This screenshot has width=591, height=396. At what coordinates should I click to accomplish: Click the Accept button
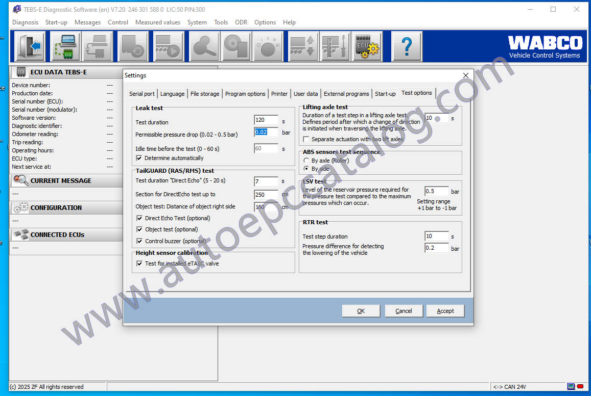tap(445, 310)
